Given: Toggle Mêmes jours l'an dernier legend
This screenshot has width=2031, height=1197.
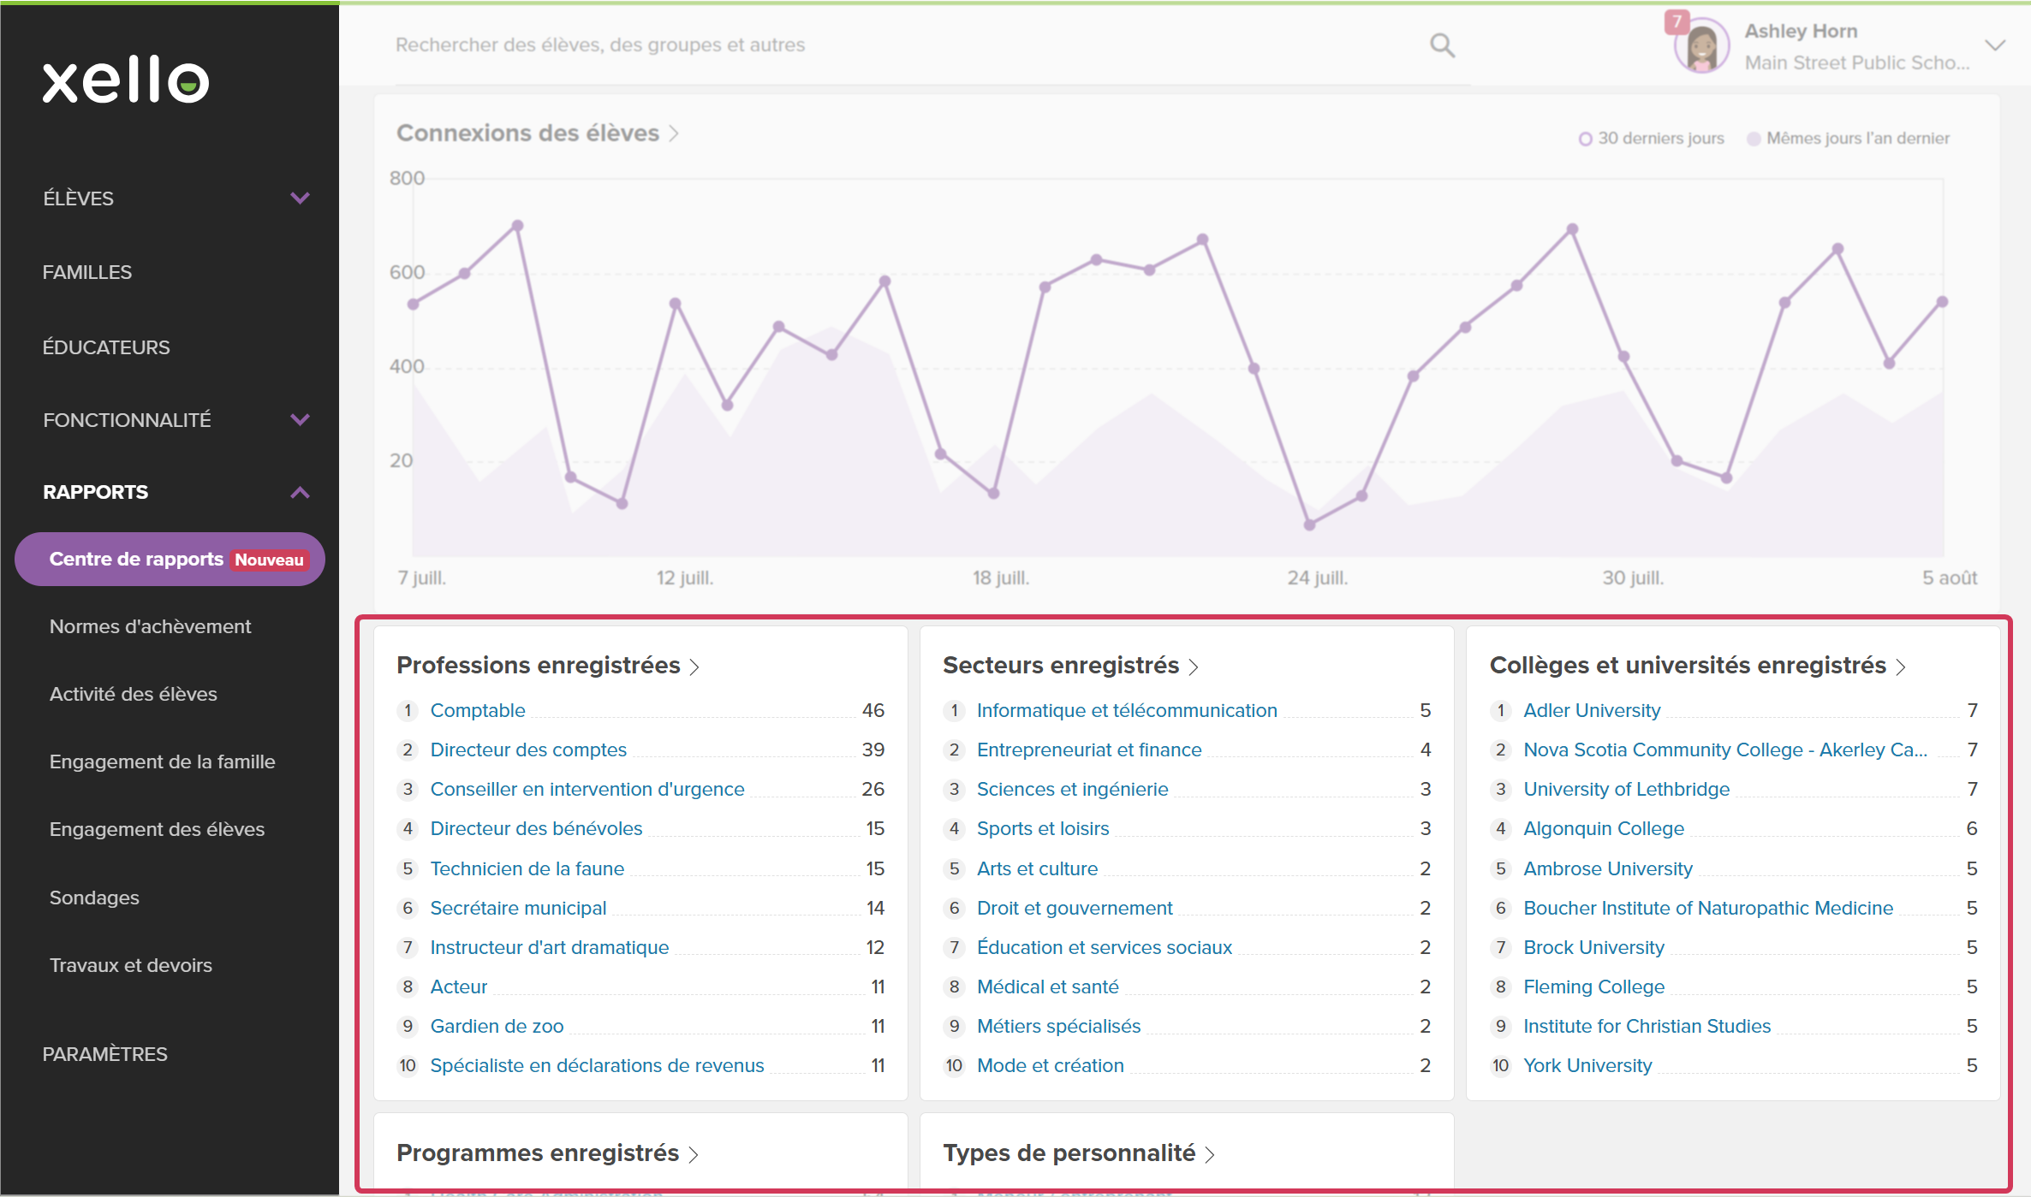Looking at the screenshot, I should tap(1849, 139).
